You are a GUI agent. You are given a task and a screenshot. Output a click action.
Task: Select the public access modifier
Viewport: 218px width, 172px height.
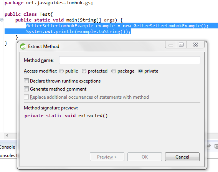61,71
